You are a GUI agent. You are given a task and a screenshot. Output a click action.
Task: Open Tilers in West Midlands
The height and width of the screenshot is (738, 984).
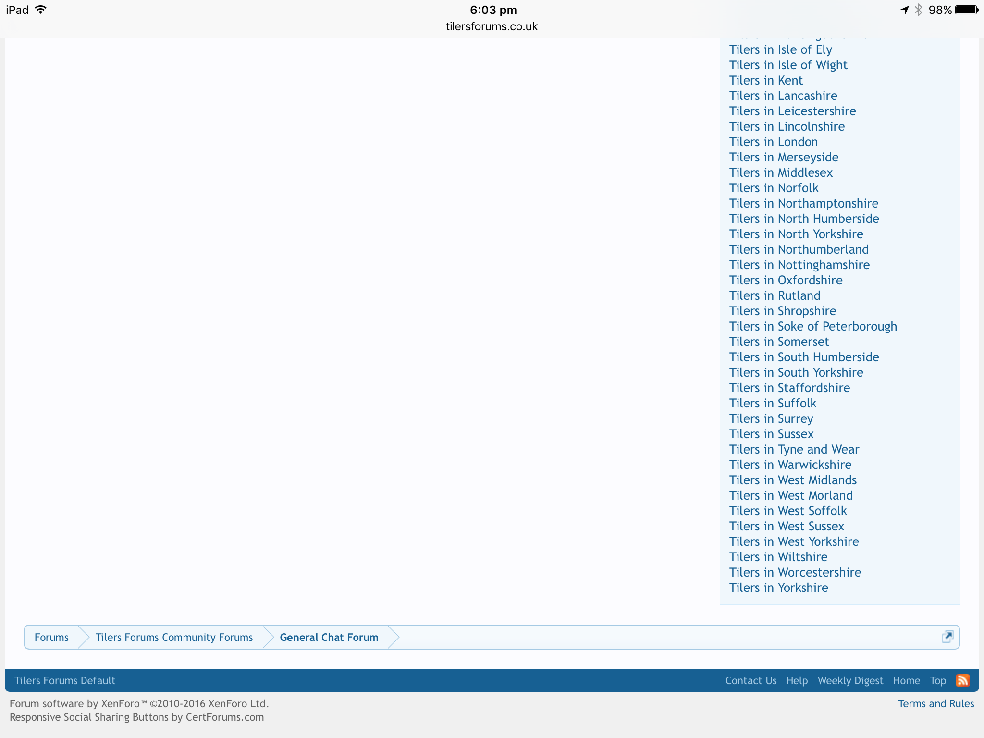click(793, 480)
